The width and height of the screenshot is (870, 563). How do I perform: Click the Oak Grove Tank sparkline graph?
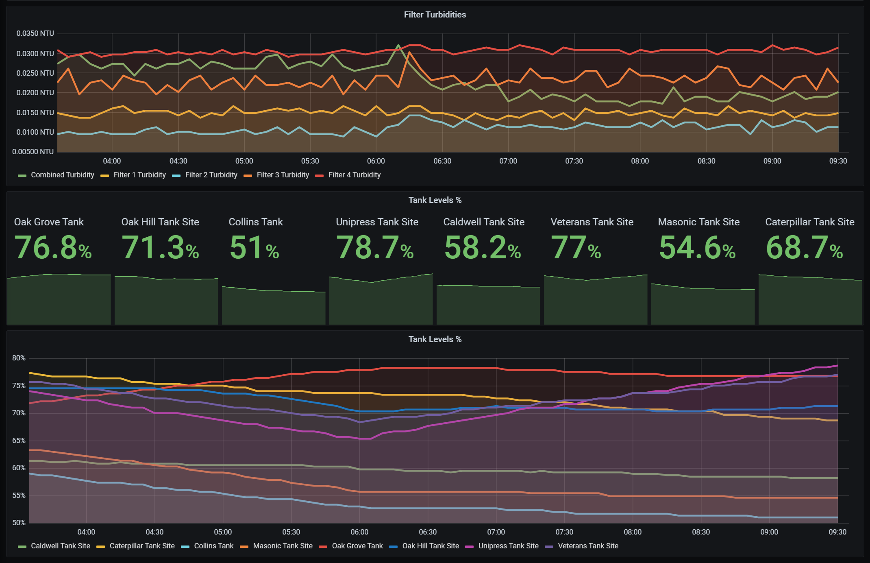(59, 299)
